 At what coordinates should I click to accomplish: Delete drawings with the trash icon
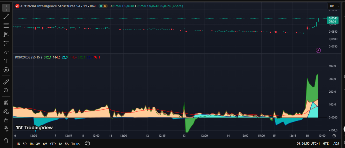6,140
